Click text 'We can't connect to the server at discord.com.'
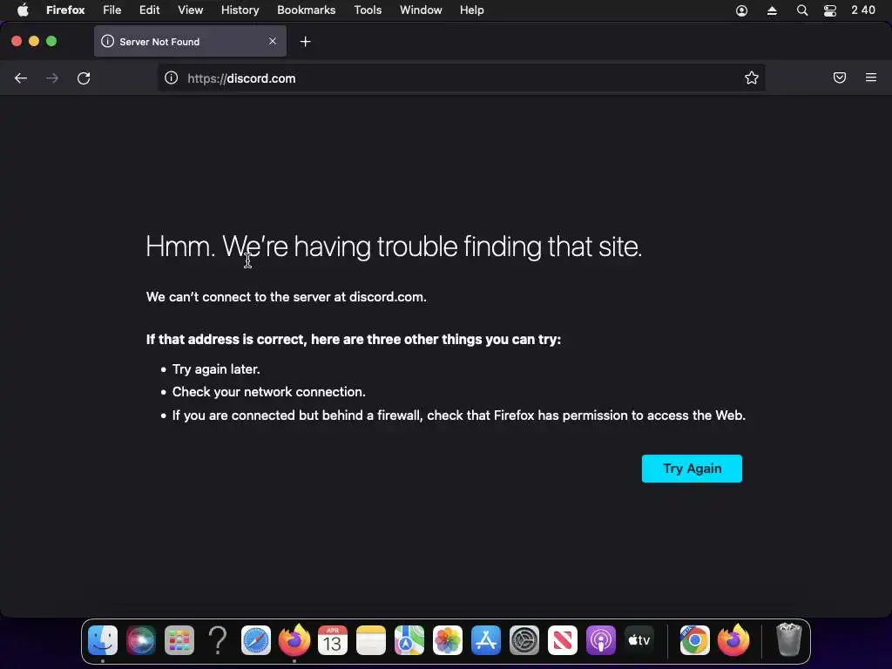Viewport: 892px width, 669px height. [x=286, y=297]
